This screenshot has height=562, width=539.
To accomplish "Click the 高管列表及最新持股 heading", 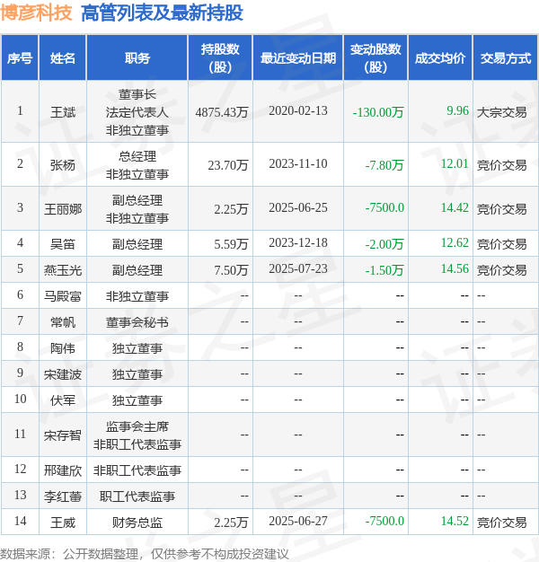I will (162, 13).
